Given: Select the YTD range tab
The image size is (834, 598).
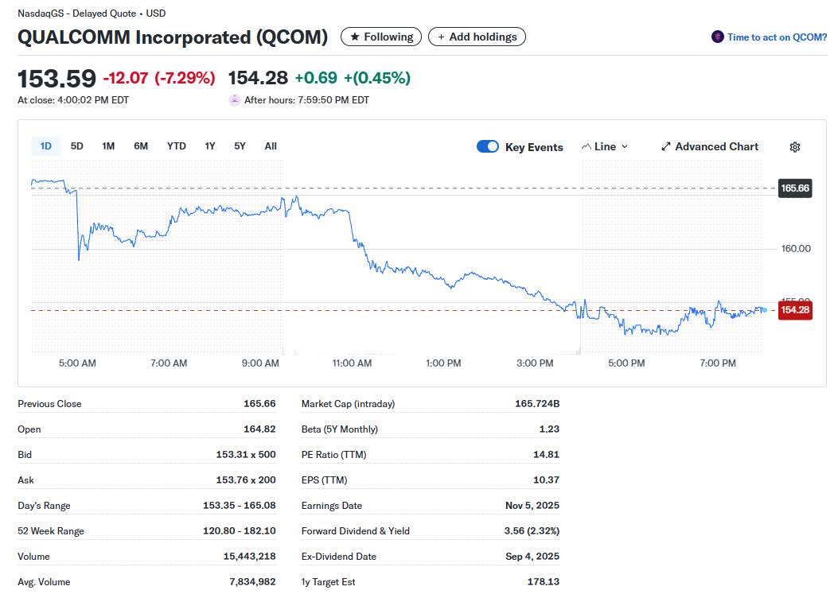Looking at the screenshot, I should [177, 146].
